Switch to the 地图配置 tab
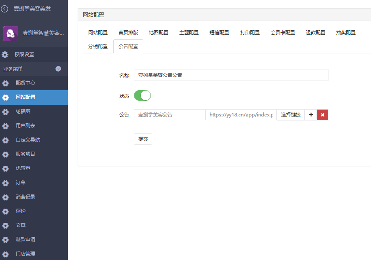The height and width of the screenshot is (260, 371). (159, 33)
